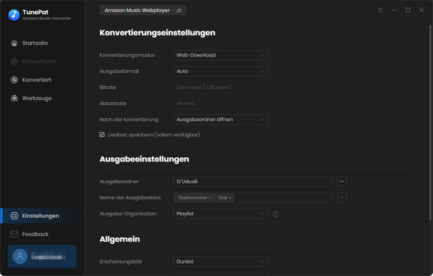Open the Konvertierungsmodus dropdown
Viewport: 433px width, 276px height.
pos(221,55)
